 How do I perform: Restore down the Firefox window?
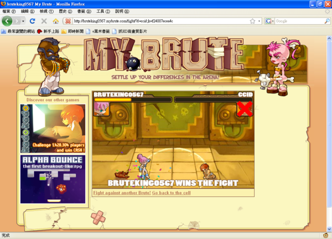[x=320, y=4]
